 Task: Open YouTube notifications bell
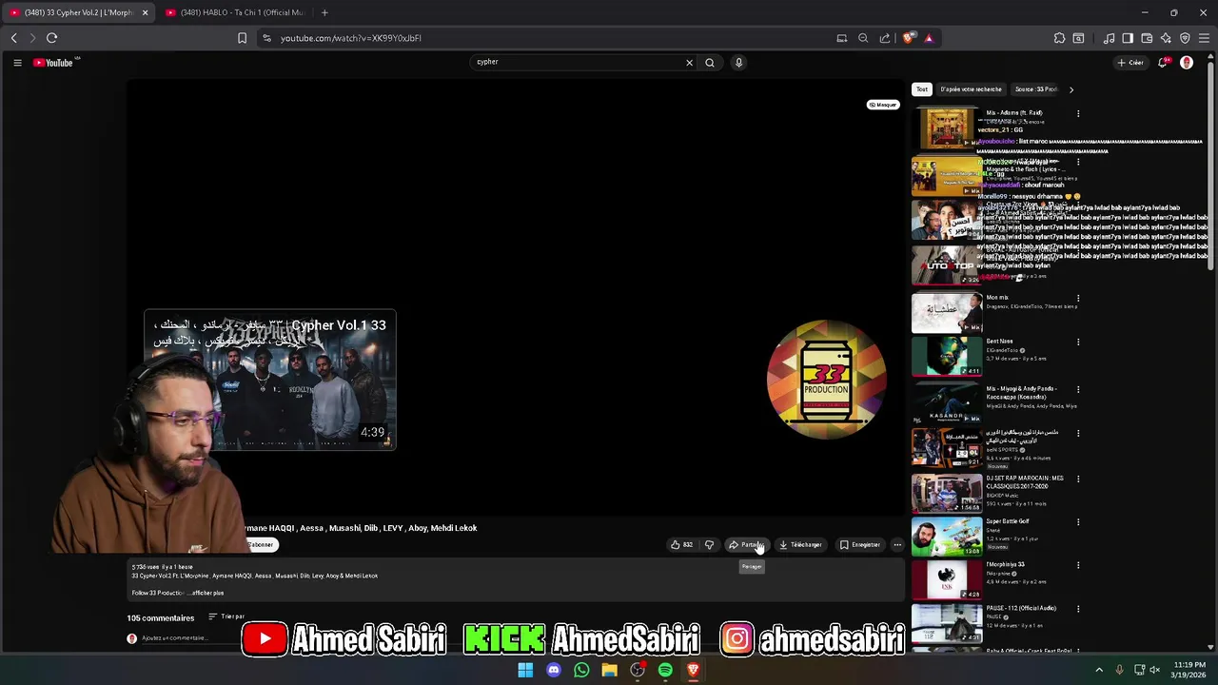point(1163,63)
